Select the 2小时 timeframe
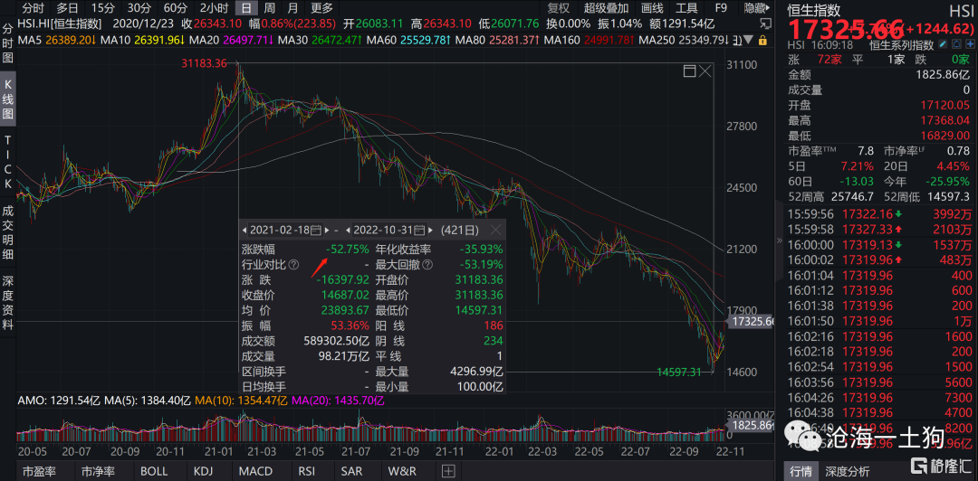Viewport: 978px width, 481px height. pos(214,8)
